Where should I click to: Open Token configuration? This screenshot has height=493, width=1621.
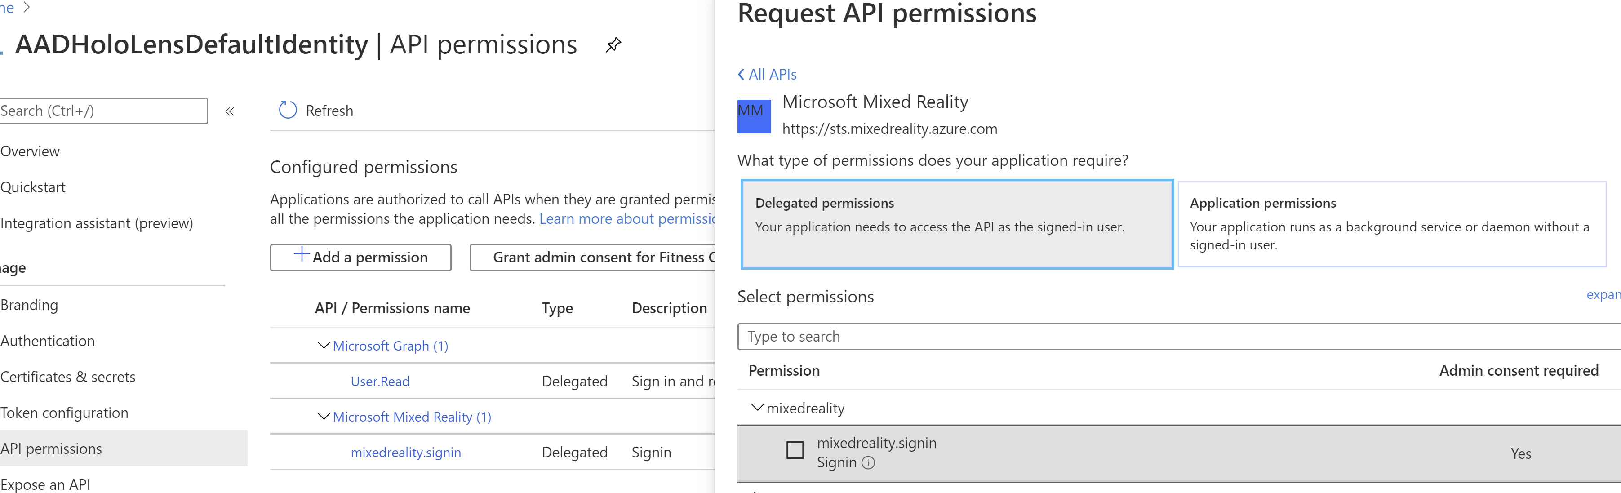coord(63,413)
